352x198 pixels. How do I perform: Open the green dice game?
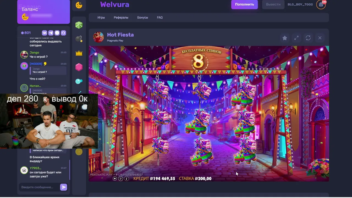[79, 25]
